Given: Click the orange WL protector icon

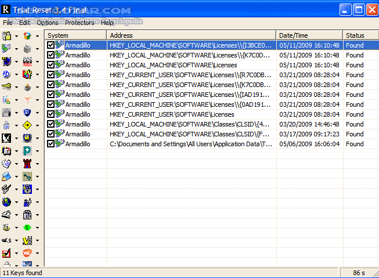Looking at the screenshot, I should click(x=27, y=252).
